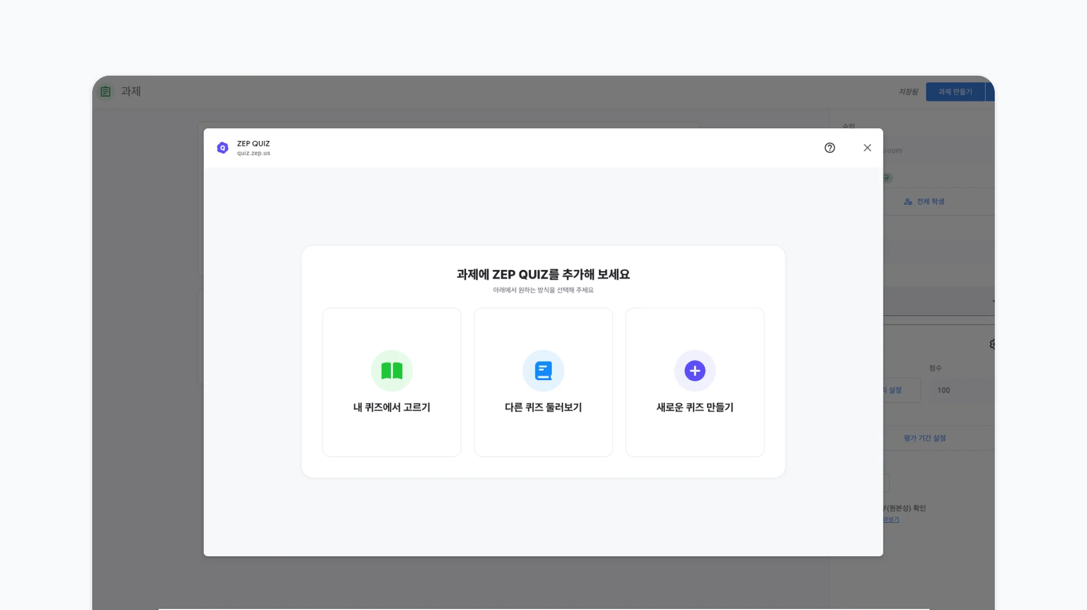Click the 'quiz.zep.us' domain text
This screenshot has height=610, width=1087.
[x=254, y=153]
